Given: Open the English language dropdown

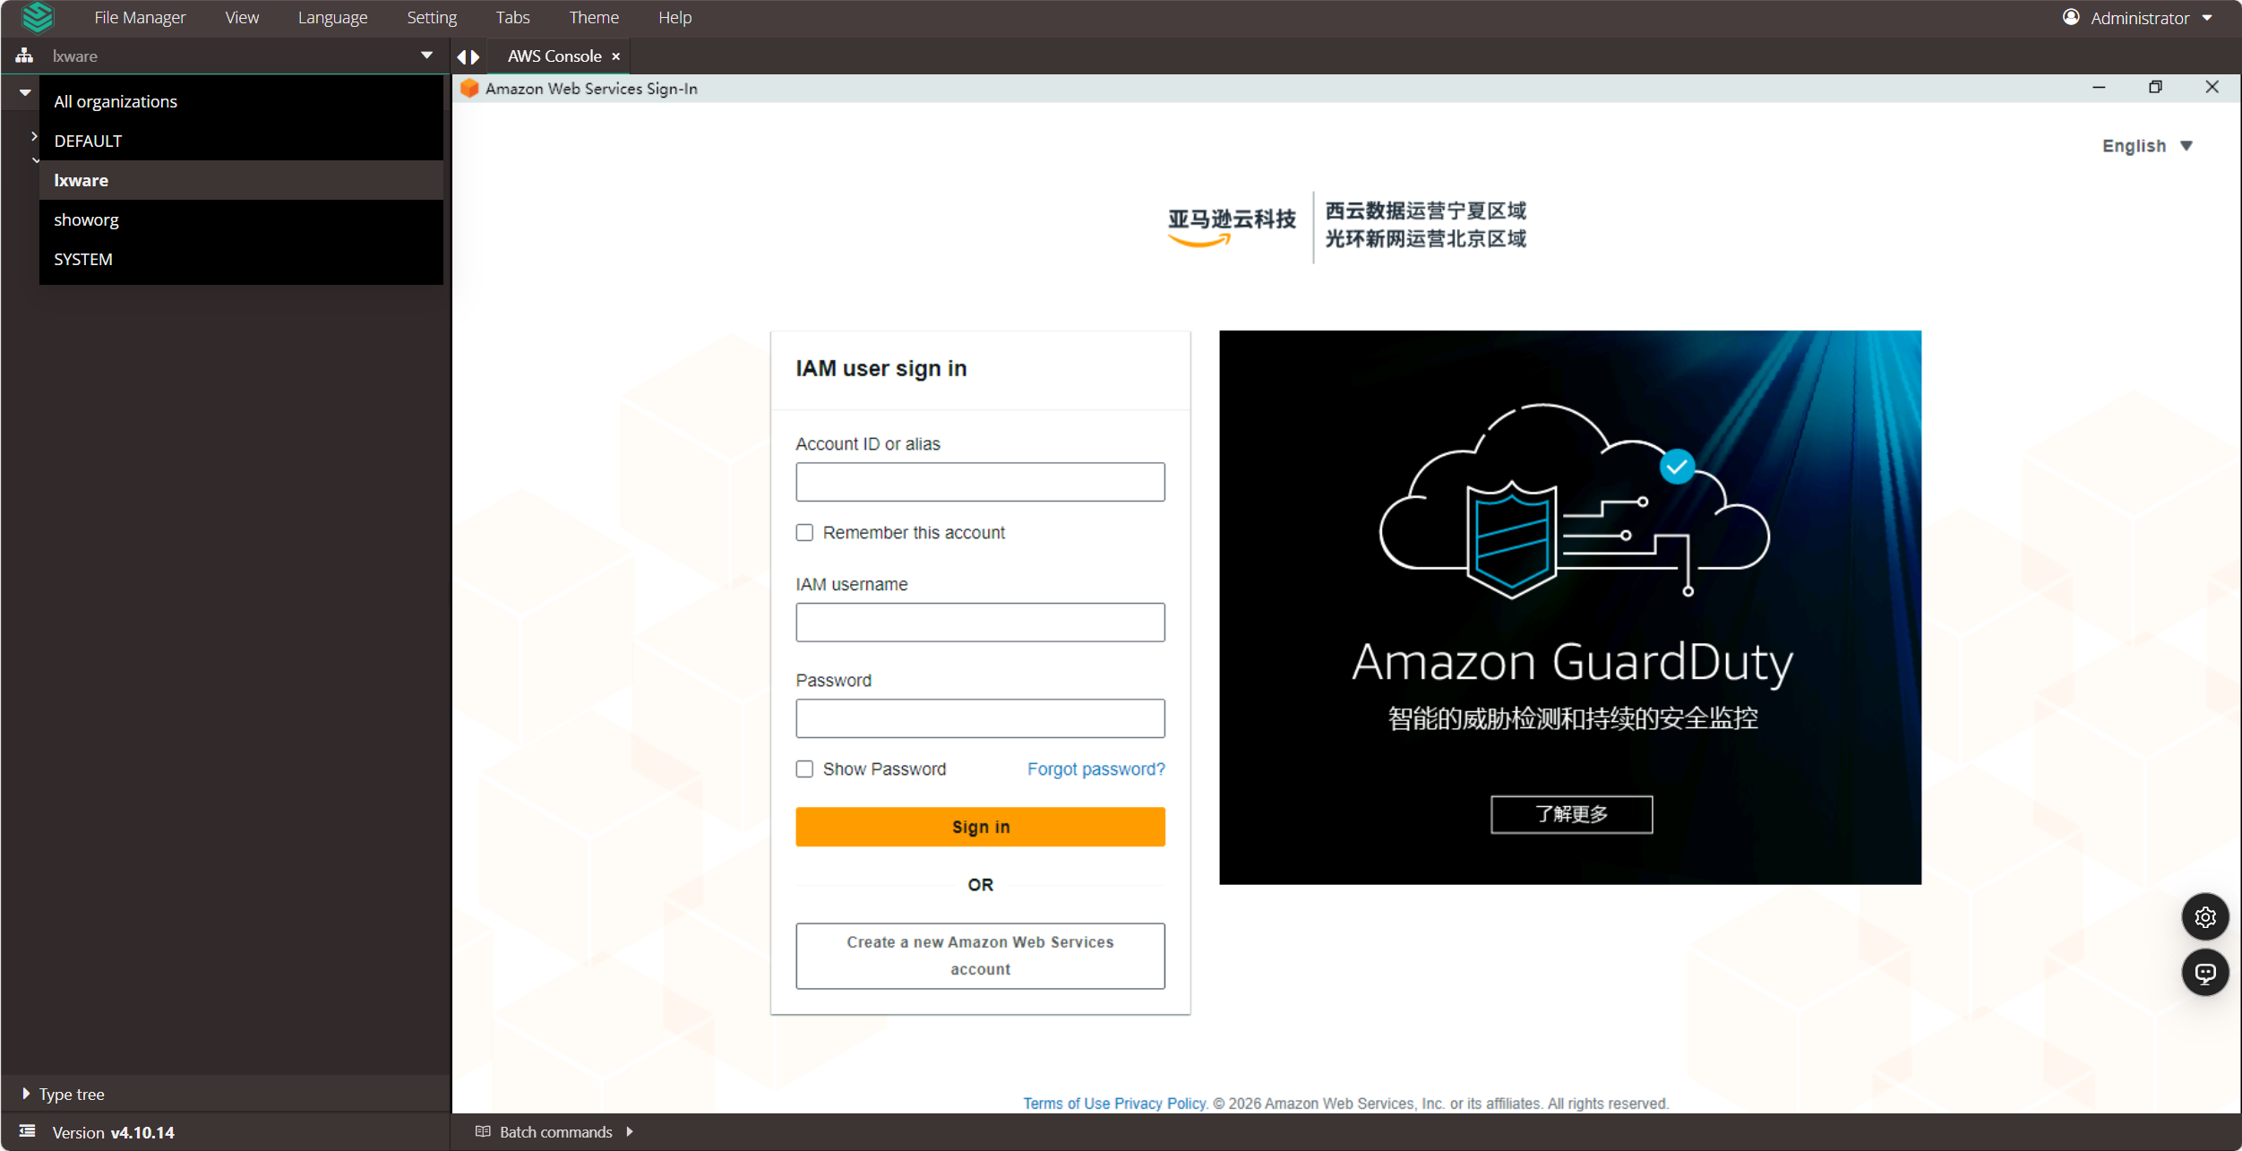Looking at the screenshot, I should [x=2147, y=146].
